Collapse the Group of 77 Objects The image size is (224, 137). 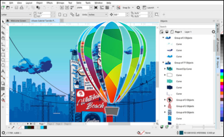pyautogui.click(x=163, y=63)
